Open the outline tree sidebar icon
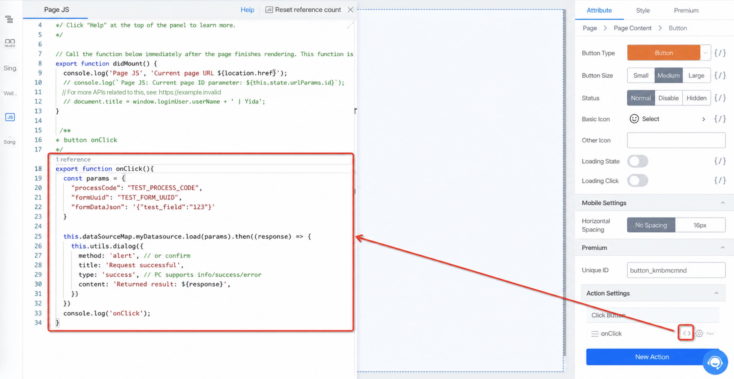This screenshot has height=379, width=734. point(9,19)
